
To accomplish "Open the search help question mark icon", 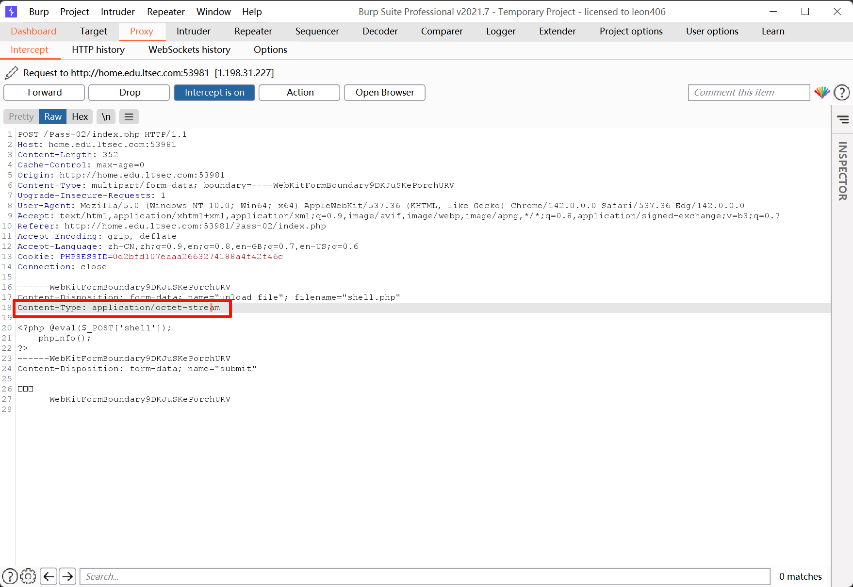I will point(10,576).
